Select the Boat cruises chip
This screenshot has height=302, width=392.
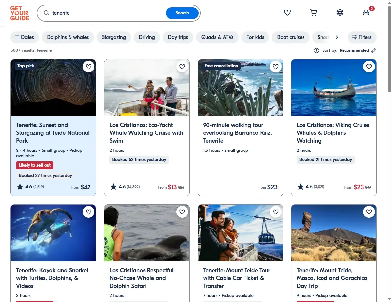291,37
